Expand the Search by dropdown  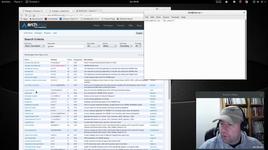point(35,46)
